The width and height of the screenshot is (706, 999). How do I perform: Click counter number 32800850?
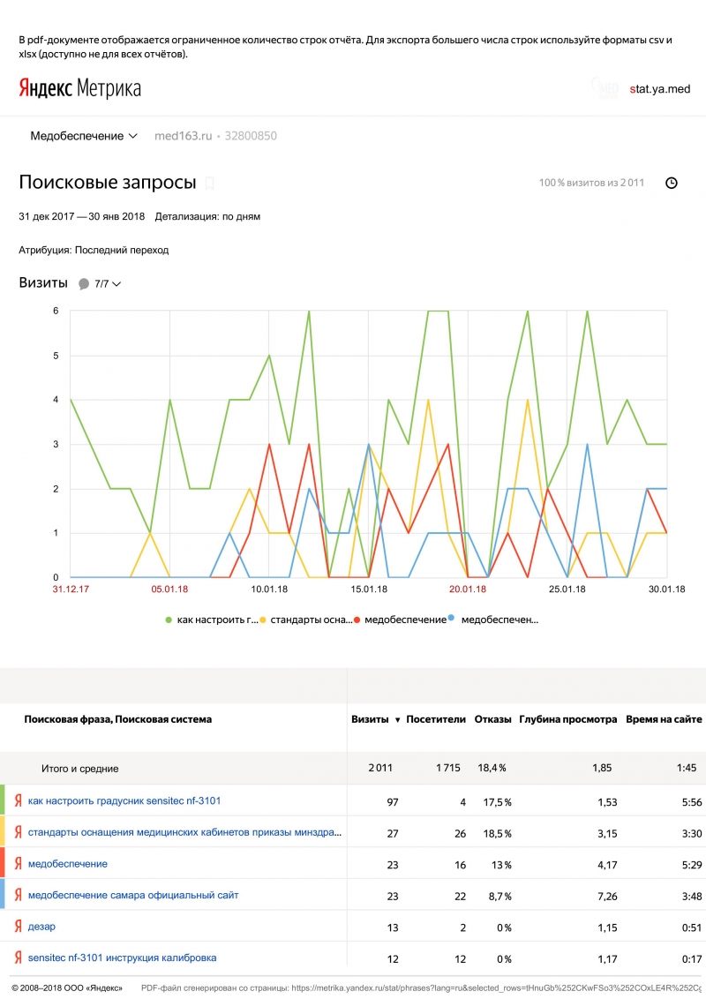click(251, 136)
